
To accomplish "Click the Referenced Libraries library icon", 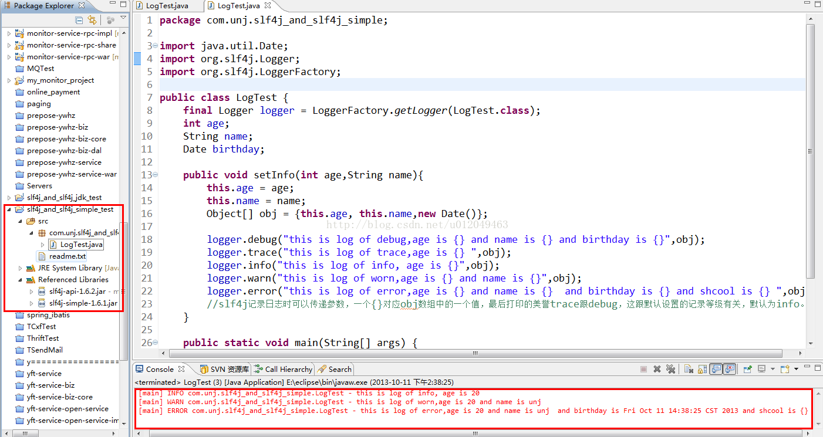I will click(31, 280).
